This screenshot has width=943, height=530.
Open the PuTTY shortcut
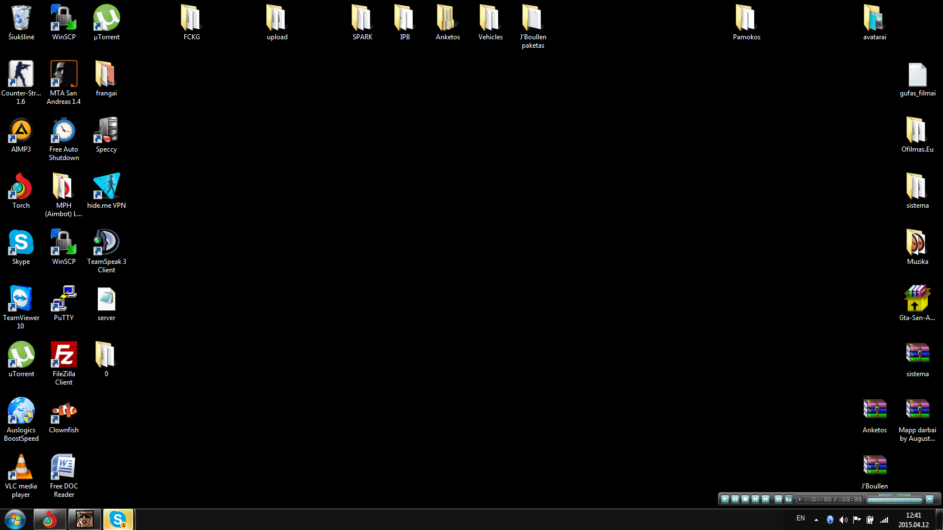click(63, 303)
